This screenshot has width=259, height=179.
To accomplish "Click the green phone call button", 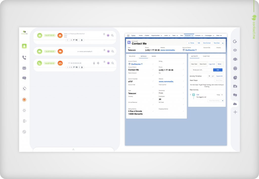I will 39,63.
